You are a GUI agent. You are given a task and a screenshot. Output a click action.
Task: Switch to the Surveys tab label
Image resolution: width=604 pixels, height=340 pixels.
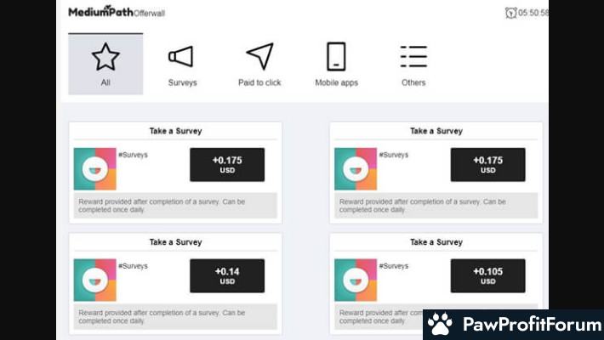182,82
